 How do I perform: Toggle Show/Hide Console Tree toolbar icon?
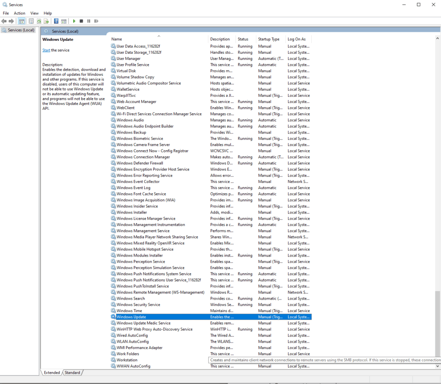pyautogui.click(x=22, y=21)
